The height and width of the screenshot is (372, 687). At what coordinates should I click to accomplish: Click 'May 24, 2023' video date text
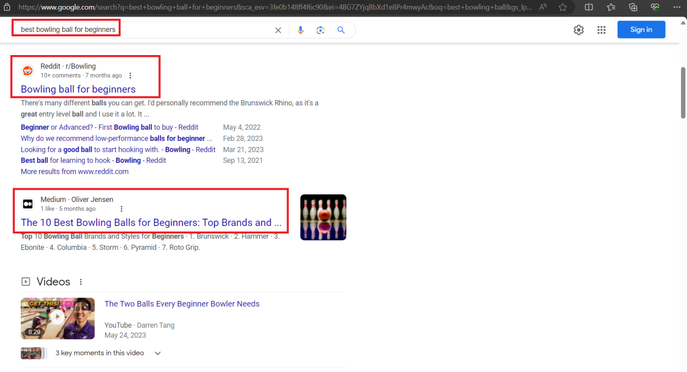click(x=125, y=335)
